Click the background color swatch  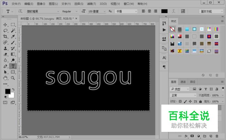coord(12,96)
